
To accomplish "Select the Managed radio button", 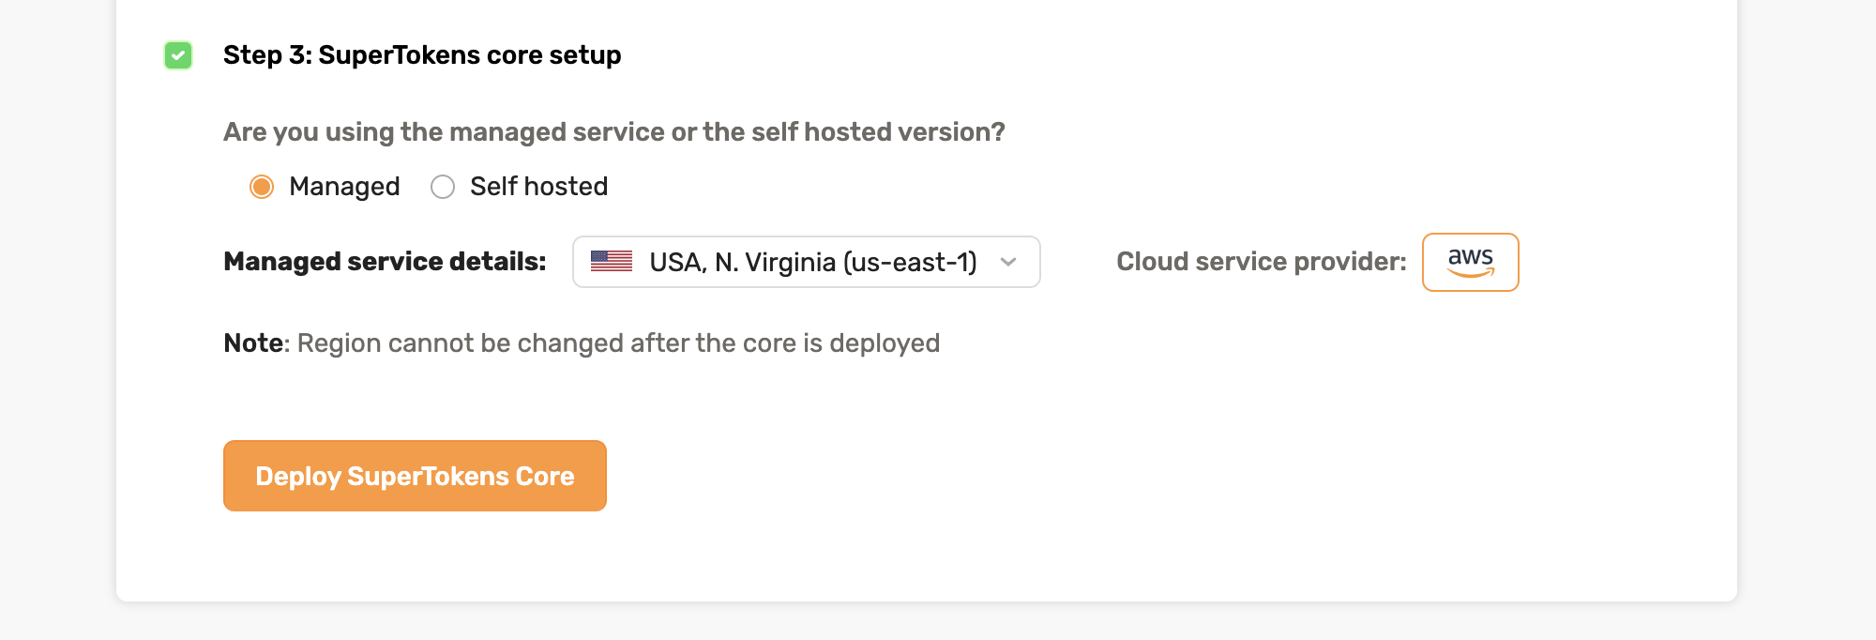I will (262, 187).
